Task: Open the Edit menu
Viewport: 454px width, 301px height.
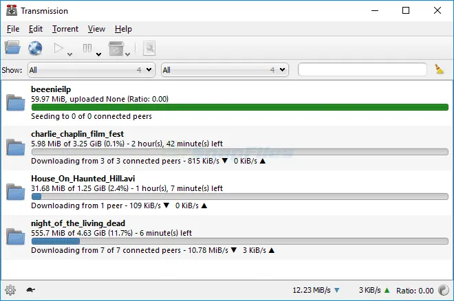Action: coord(36,29)
